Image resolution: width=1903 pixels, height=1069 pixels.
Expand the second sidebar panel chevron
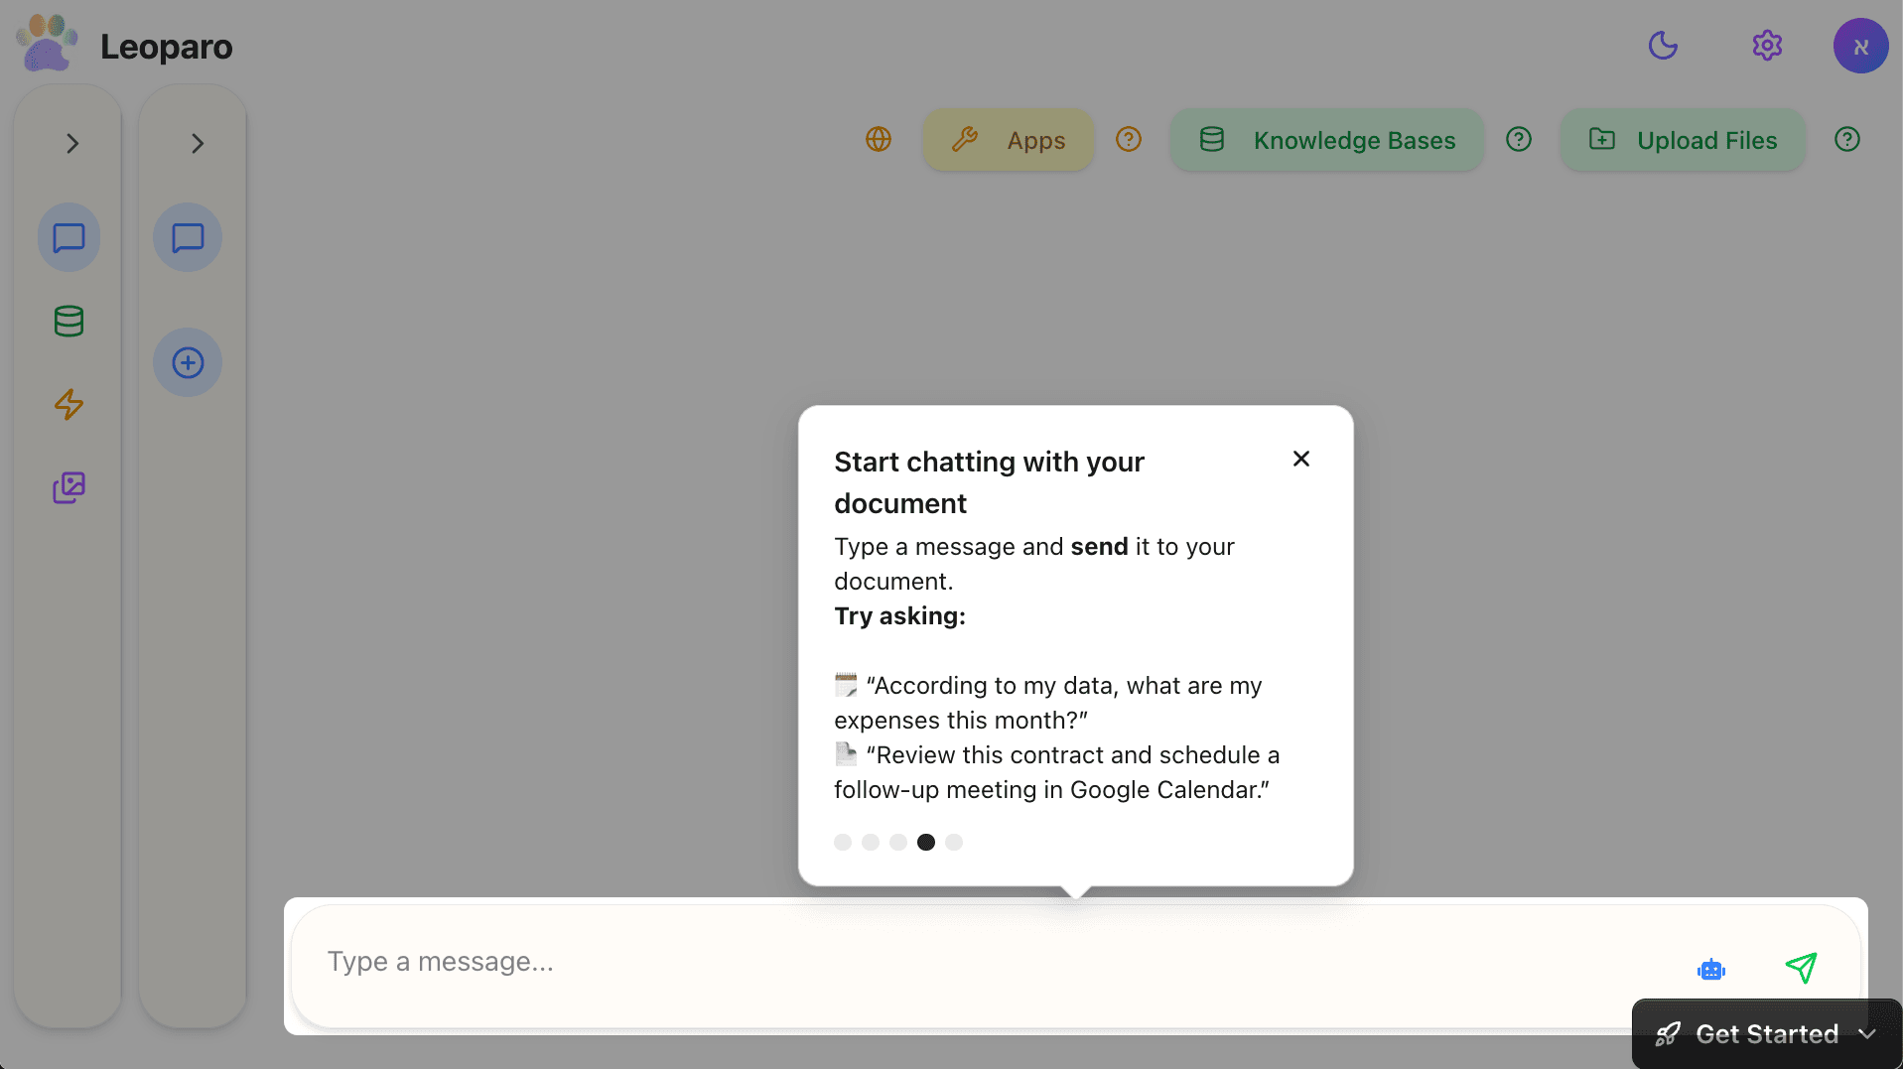coord(196,143)
